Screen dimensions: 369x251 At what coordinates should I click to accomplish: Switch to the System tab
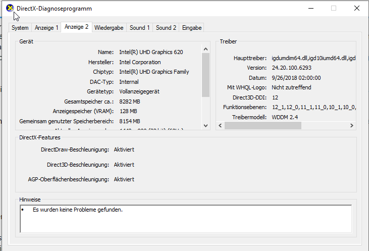pos(20,28)
